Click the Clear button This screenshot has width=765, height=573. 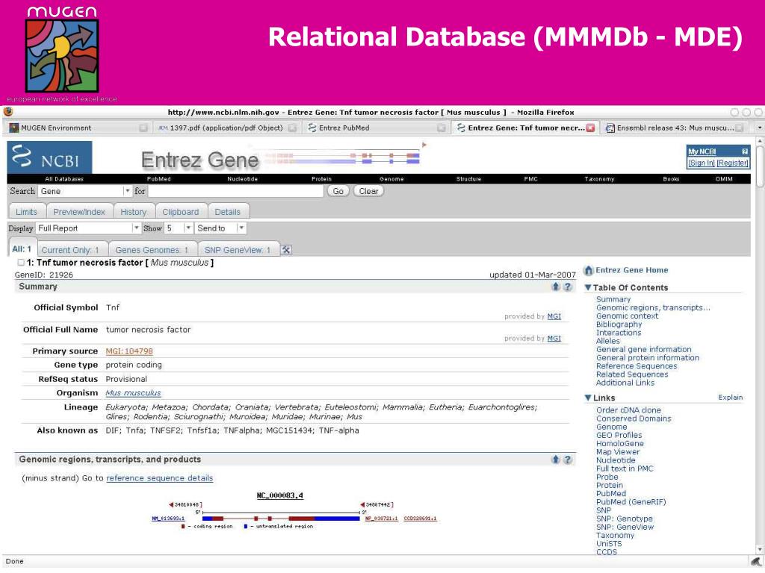[368, 191]
